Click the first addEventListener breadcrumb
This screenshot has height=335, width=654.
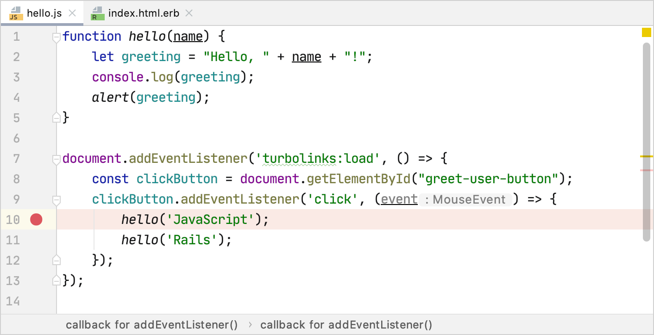[x=152, y=324]
